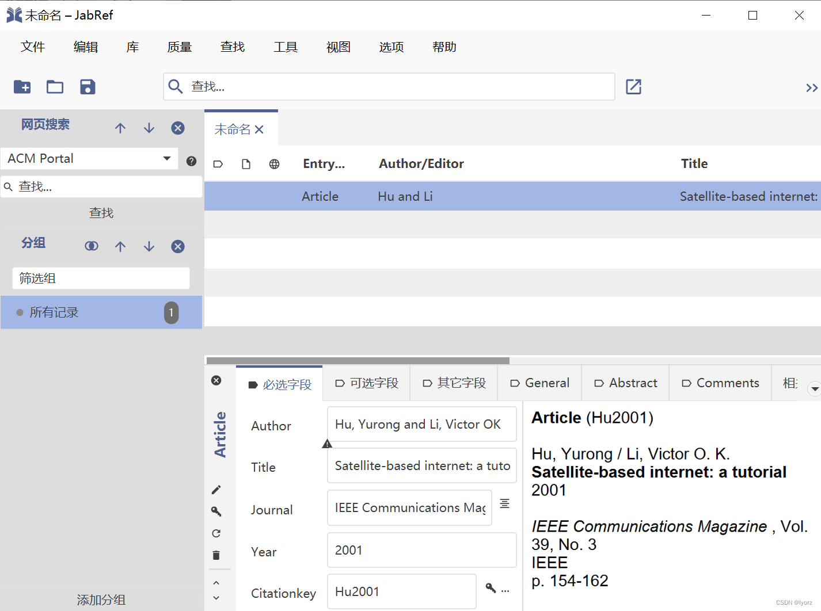Move groups panel up
The image size is (821, 611).
(120, 246)
